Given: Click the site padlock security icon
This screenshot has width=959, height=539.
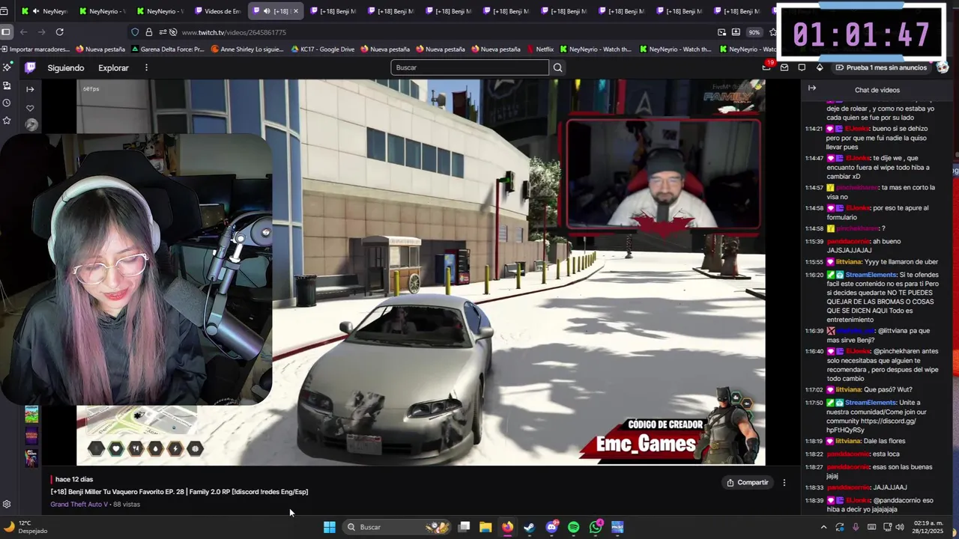Looking at the screenshot, I should tap(148, 32).
